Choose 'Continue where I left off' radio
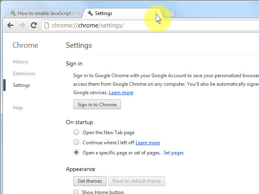Screen dimensions: 259x194 [76, 142]
